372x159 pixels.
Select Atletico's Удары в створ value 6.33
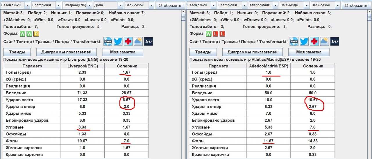pos(268,106)
